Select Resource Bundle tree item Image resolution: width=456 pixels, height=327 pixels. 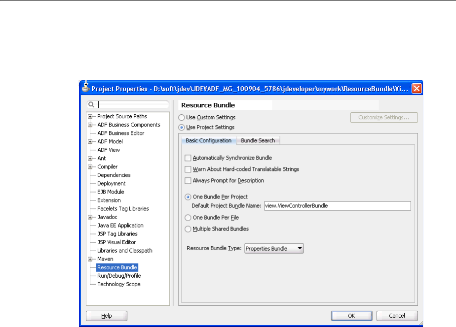pyautogui.click(x=117, y=267)
